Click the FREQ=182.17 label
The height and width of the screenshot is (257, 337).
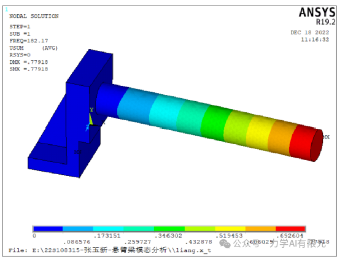29,41
